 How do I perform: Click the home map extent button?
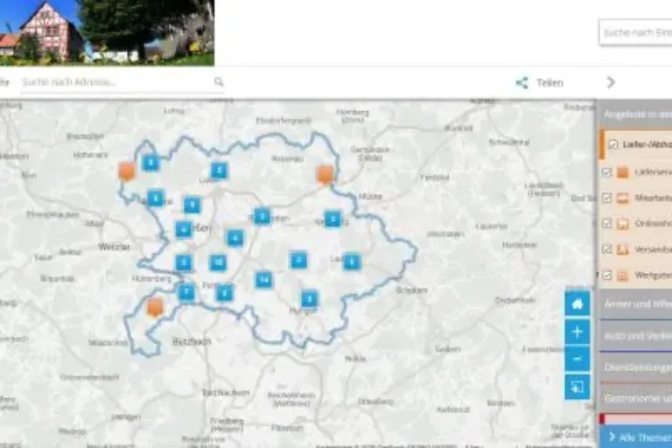tap(577, 304)
